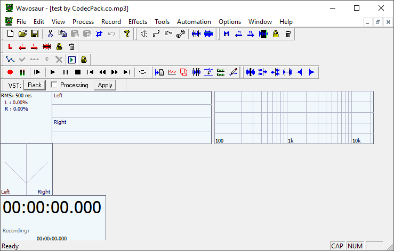The width and height of the screenshot is (394, 251).
Task: Open help via the yellow question mark icon
Action: point(127,34)
